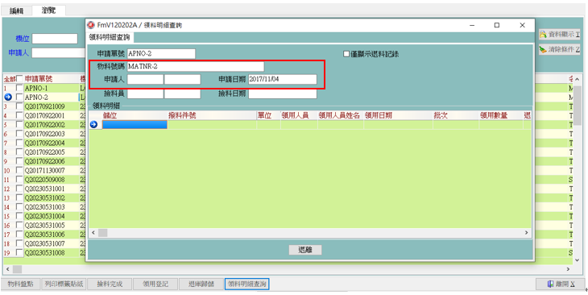Image resolution: width=588 pixels, height=295 pixels.
Task: Click the 申請日期 field showing 2017/11/04
Action: point(283,79)
